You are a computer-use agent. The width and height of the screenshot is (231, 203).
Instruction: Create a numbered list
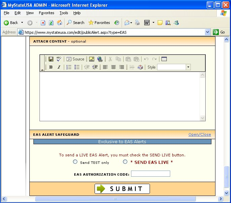pos(69,67)
